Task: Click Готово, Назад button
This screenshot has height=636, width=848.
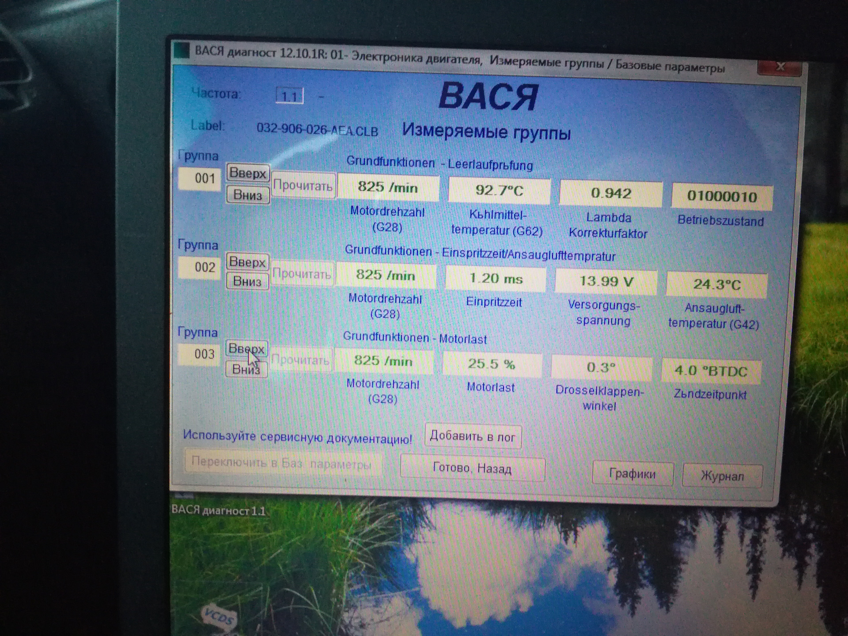Action: coord(472,468)
